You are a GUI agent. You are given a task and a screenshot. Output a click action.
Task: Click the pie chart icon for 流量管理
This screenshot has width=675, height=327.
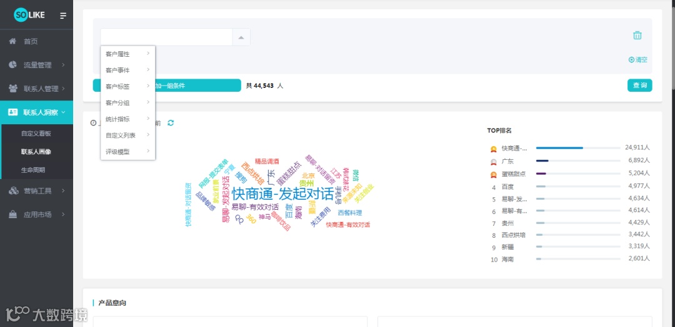click(x=12, y=65)
